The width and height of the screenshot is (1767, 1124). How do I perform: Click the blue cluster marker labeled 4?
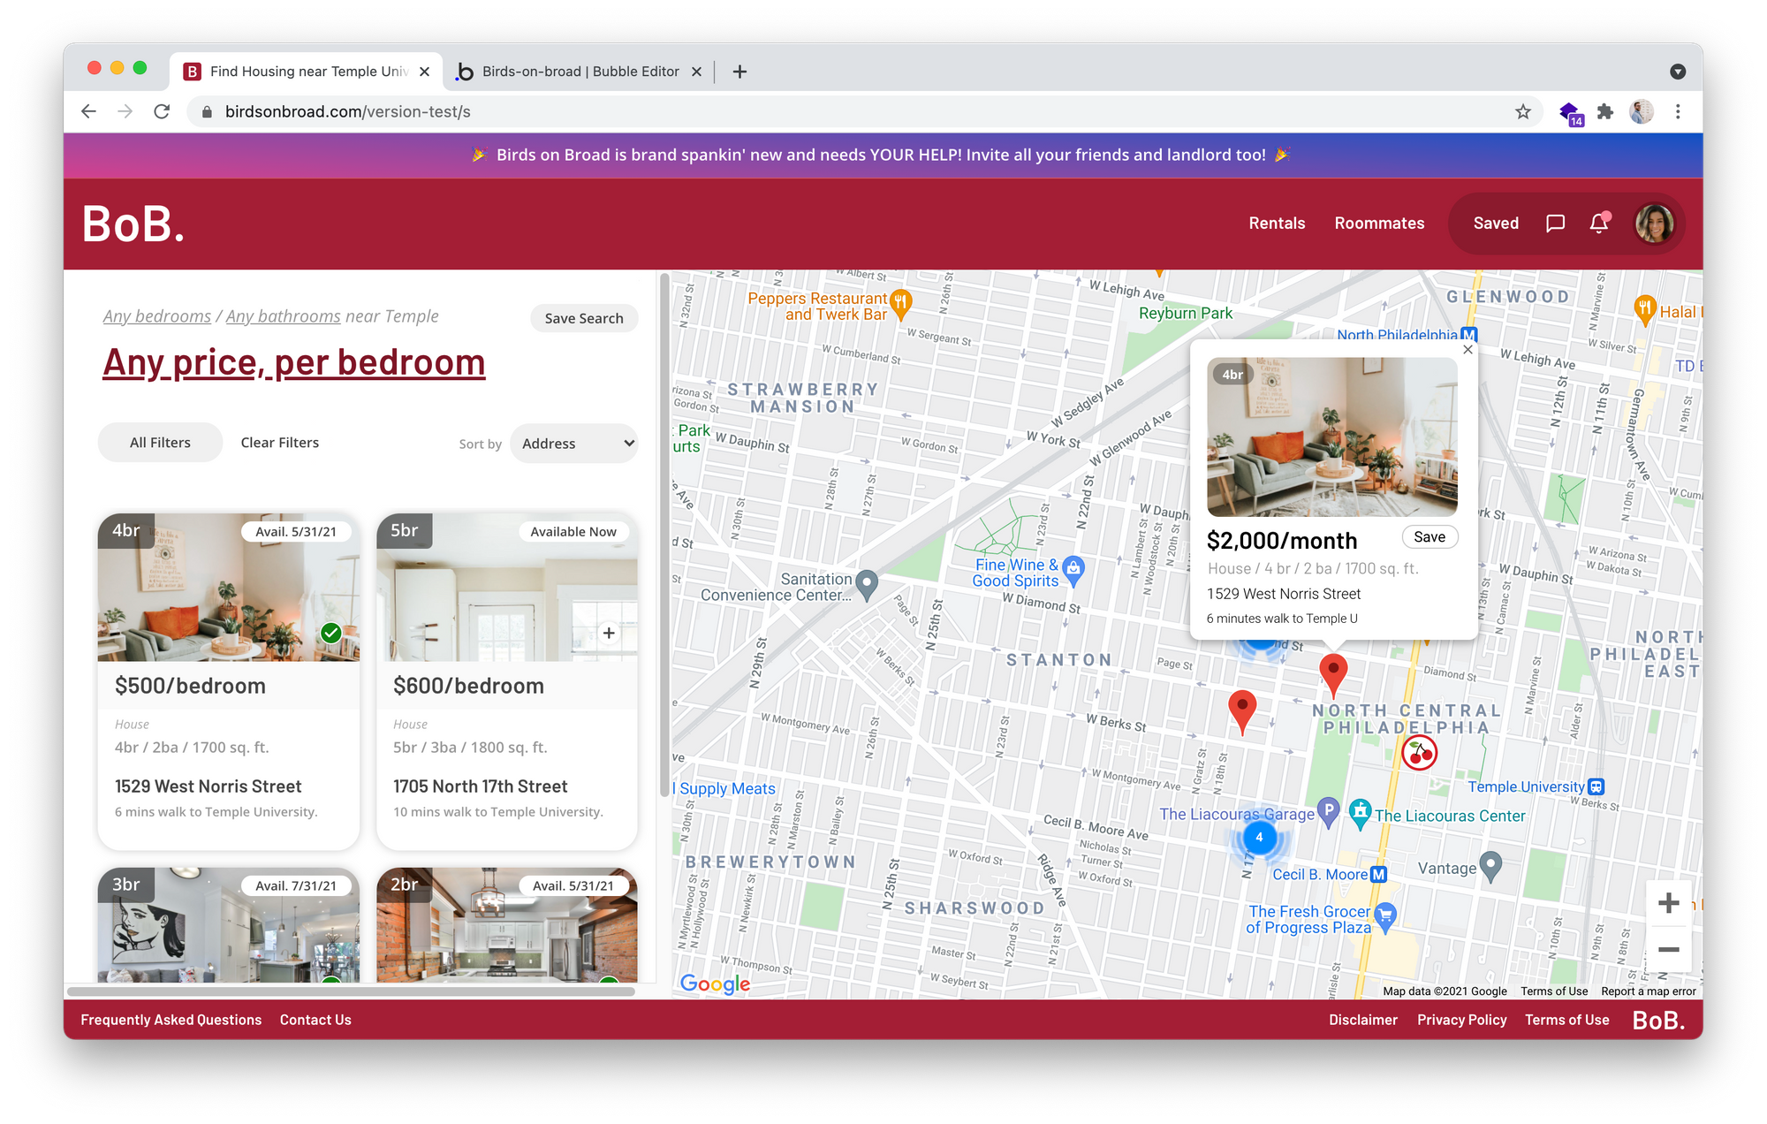[1259, 837]
